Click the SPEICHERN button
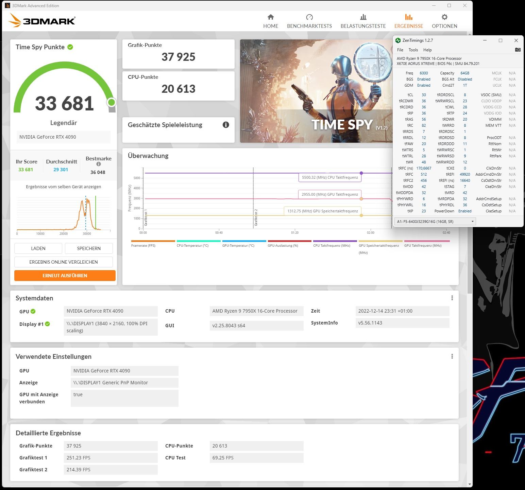Image resolution: width=525 pixels, height=490 pixels. (x=89, y=248)
